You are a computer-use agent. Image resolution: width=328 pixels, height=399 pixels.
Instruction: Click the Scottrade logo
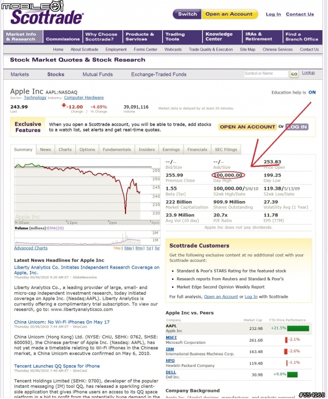click(x=47, y=17)
